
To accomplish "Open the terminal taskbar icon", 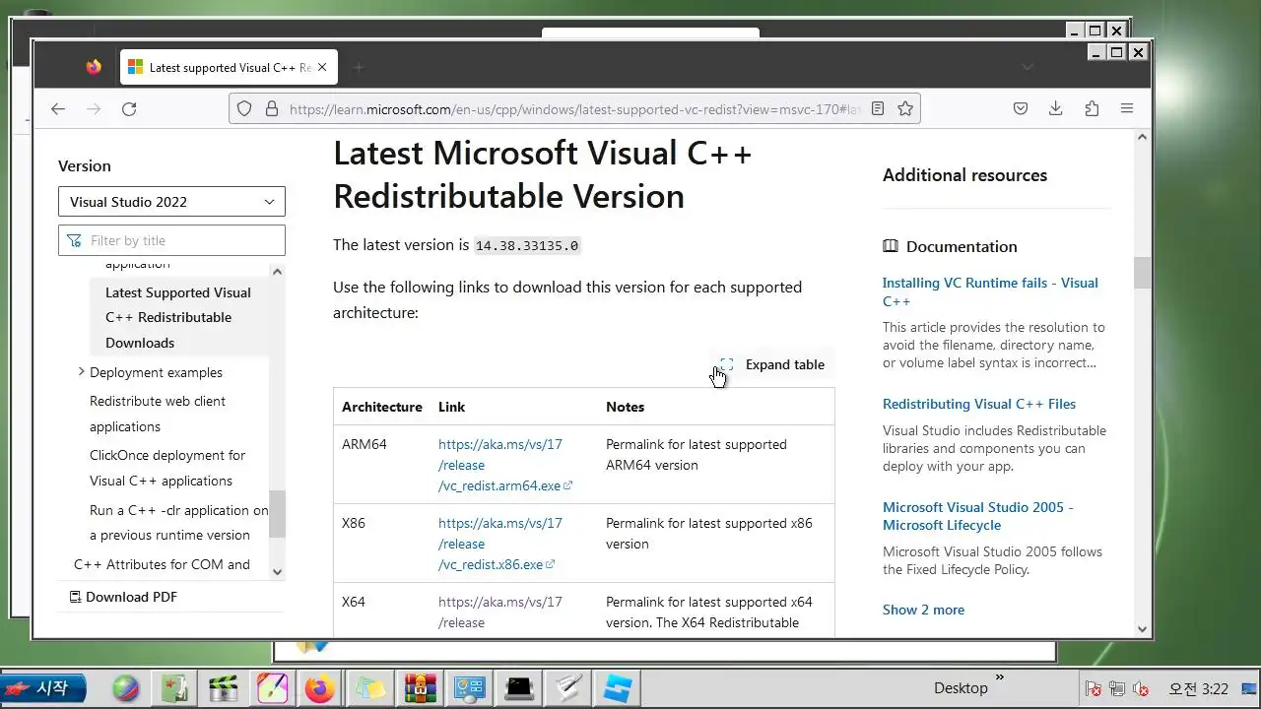I will pos(519,688).
